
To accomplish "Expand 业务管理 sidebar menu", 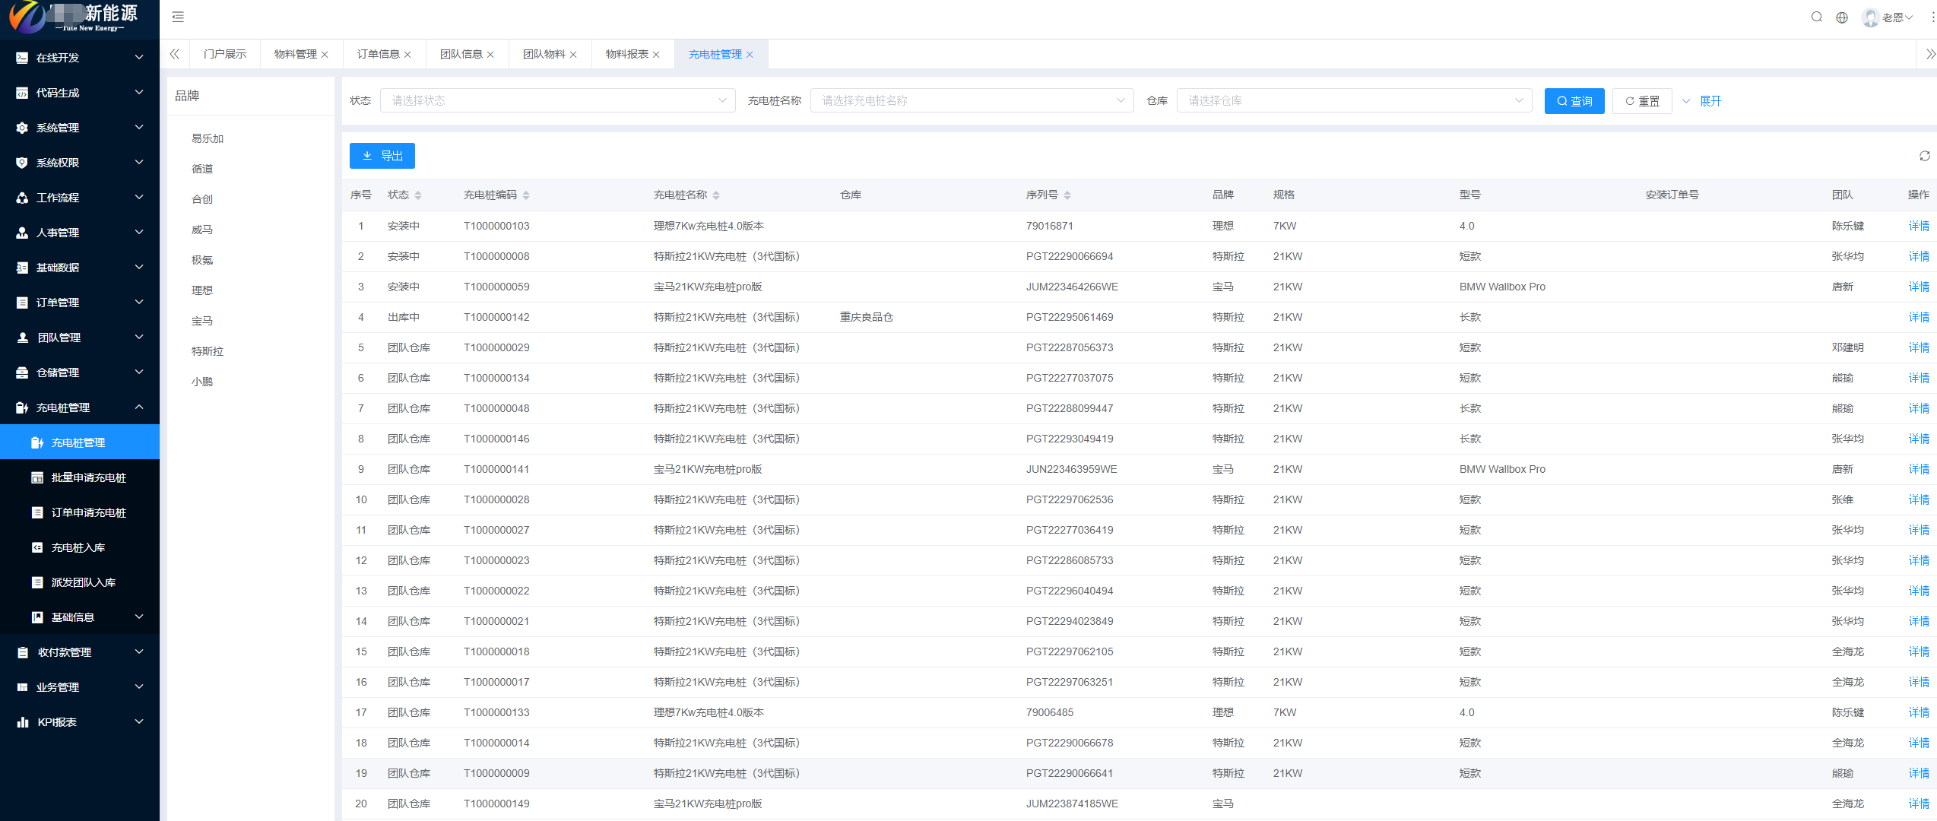I will (80, 687).
